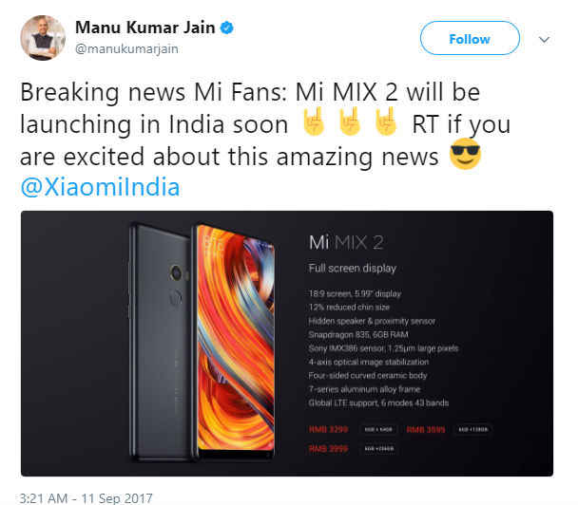Click the rear camera lens on phone
Screen dimensions: 578x505
click(177, 273)
